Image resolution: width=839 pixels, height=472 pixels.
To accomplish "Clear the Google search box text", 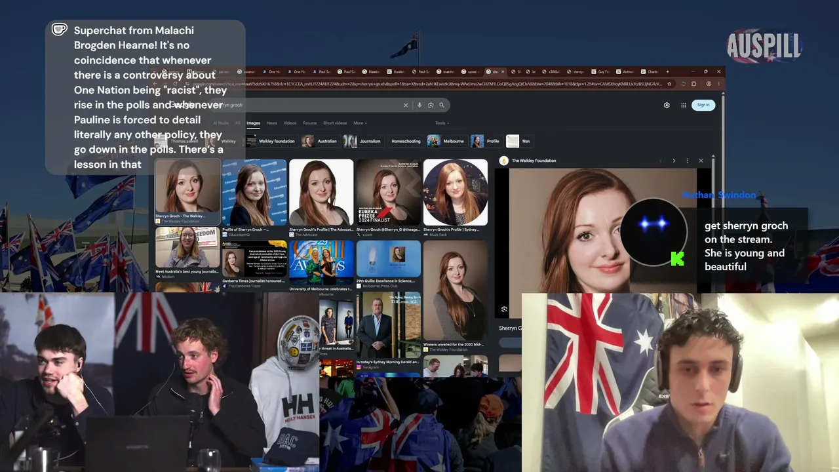I will click(x=406, y=105).
